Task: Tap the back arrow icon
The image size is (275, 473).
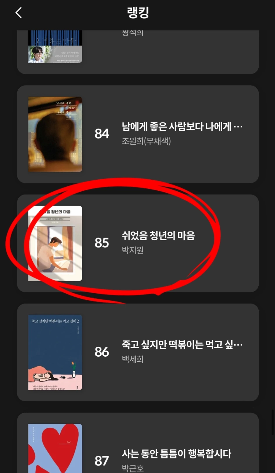Action: [19, 13]
